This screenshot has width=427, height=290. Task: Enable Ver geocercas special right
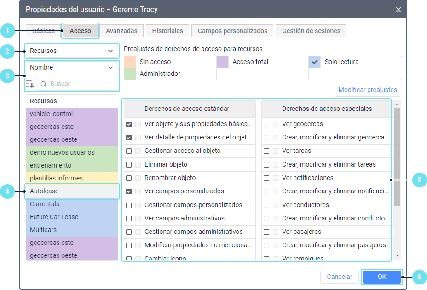[x=266, y=124]
